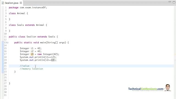
Task: Click Integer i2 = 42 statement
Action: click(x=31, y=51)
